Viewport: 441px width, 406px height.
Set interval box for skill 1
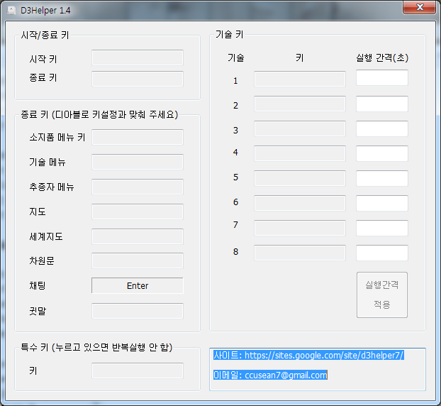tap(382, 77)
